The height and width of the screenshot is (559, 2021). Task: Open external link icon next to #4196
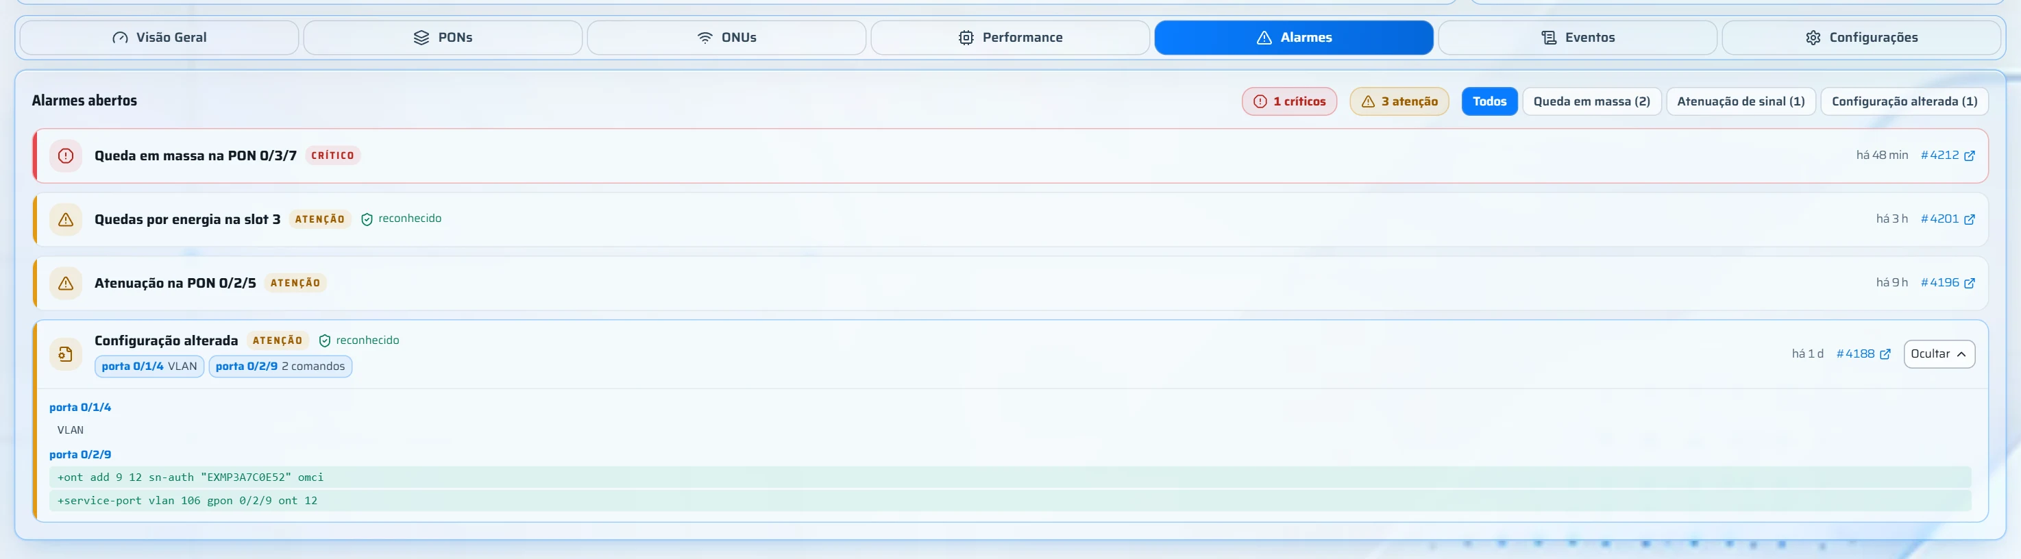point(1969,283)
